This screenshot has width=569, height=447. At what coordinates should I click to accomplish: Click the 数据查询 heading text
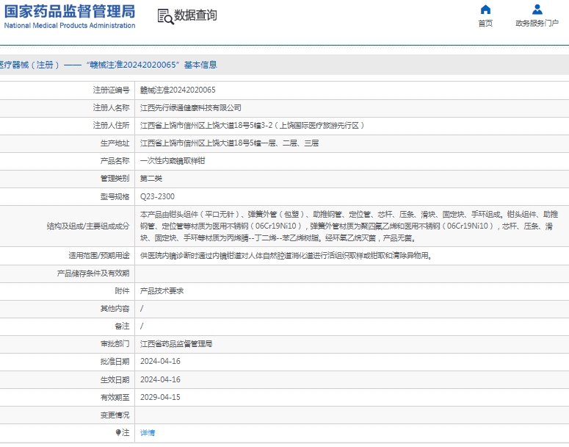tap(195, 15)
